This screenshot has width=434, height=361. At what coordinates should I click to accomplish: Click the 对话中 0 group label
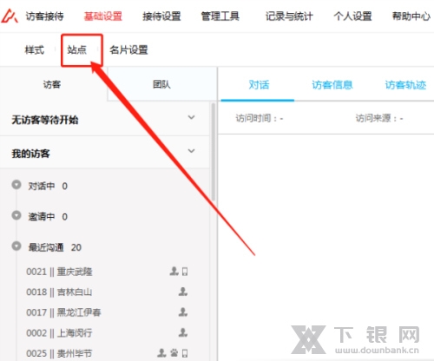[48, 186]
